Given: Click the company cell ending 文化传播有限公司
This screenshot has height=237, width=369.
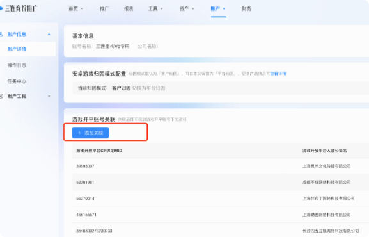Looking at the screenshot, I should [326, 167].
